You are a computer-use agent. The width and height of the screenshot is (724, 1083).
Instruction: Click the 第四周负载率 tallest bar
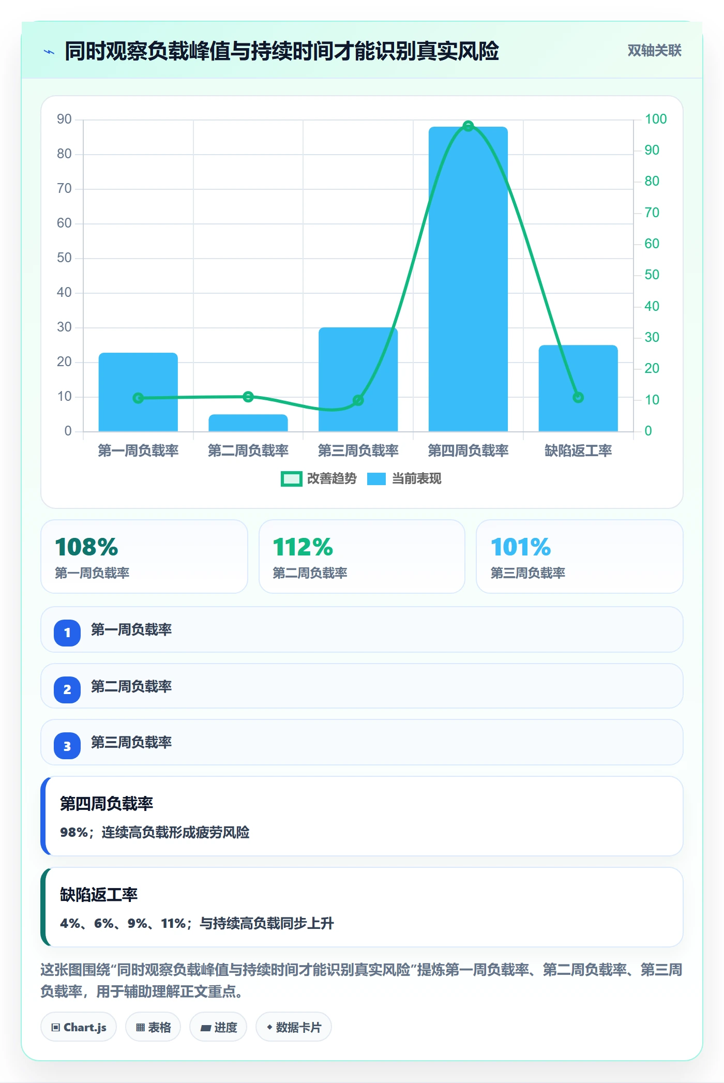point(468,279)
